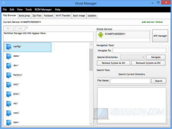The height and width of the screenshot is (129, 172).
Task: Expand the Special Directories dropdown
Action: click(x=132, y=57)
